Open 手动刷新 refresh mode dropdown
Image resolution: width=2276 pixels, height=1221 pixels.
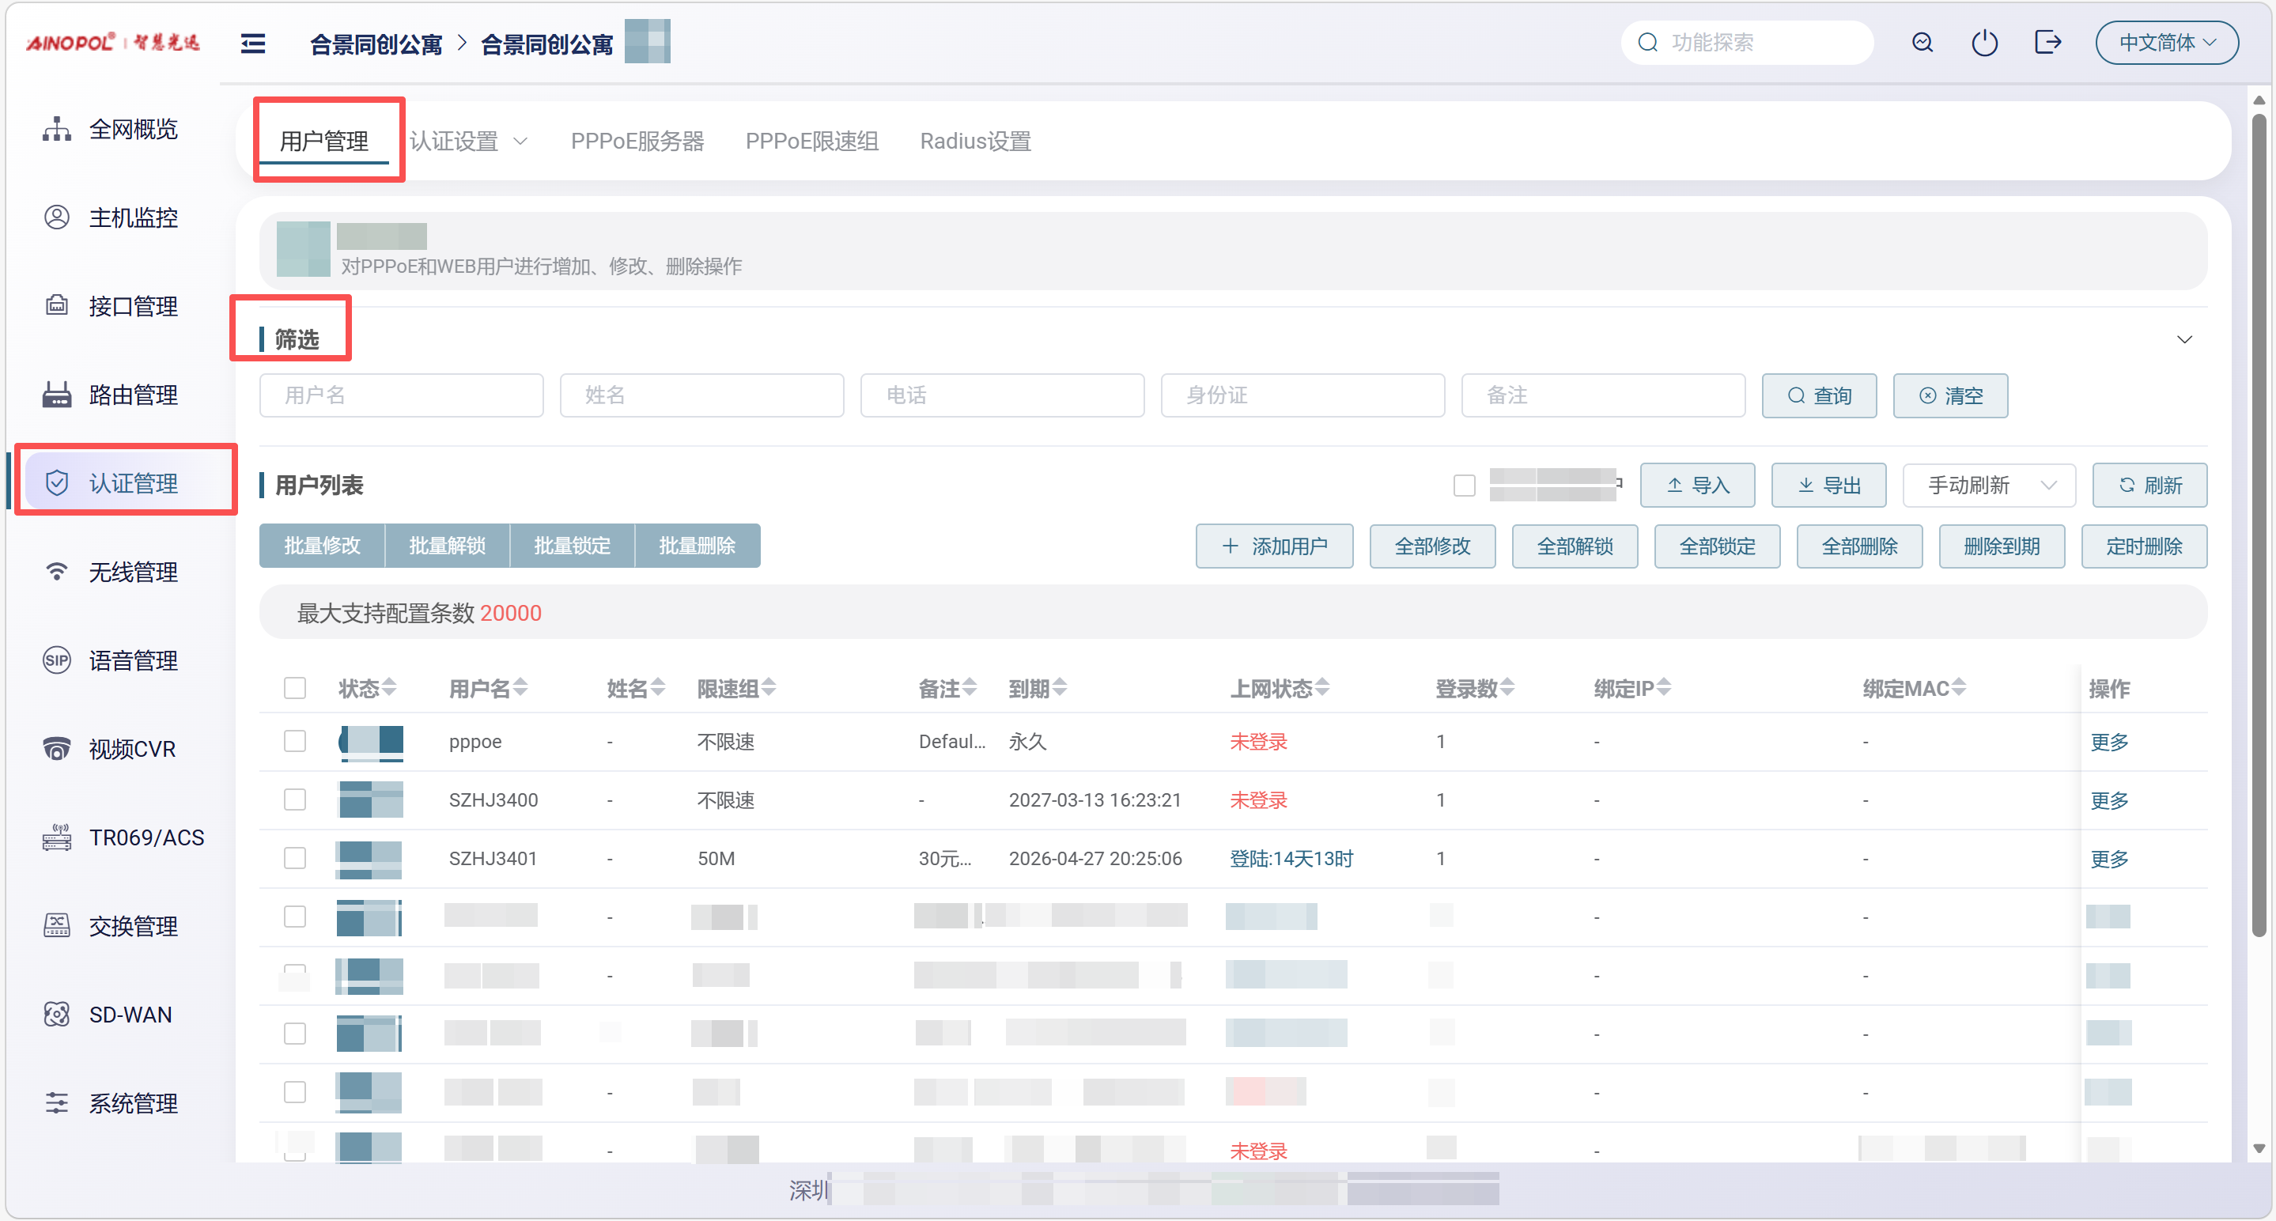click(1988, 485)
